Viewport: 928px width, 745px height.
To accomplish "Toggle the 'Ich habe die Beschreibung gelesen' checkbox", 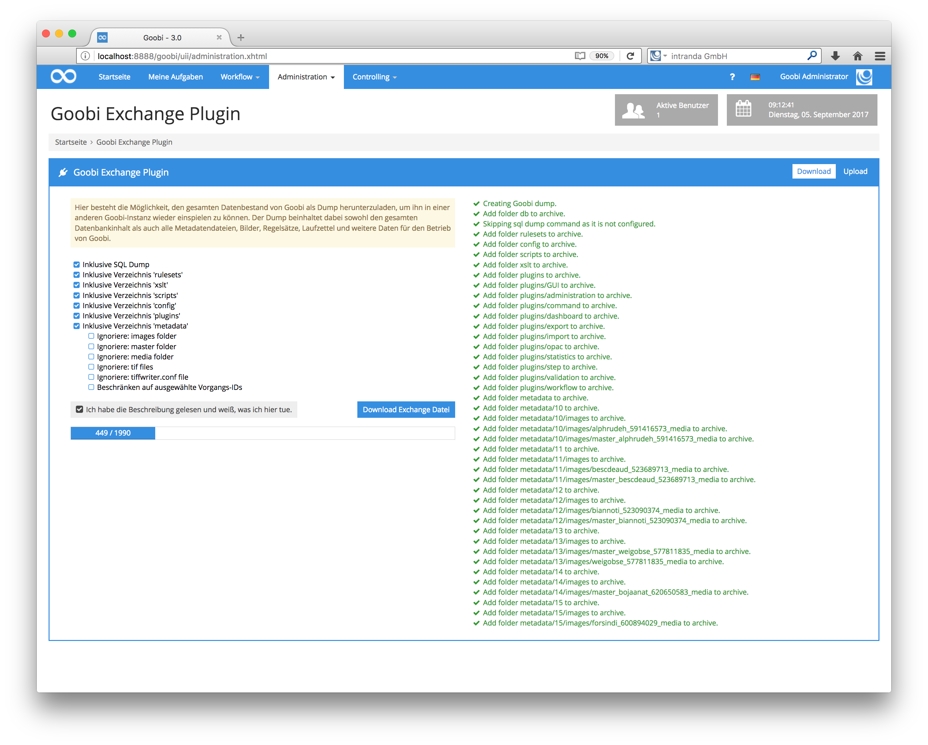I will coord(80,409).
